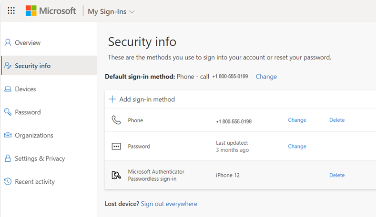The height and width of the screenshot is (217, 376).
Task: Click the Recent activity clock icon
Action: point(8,182)
